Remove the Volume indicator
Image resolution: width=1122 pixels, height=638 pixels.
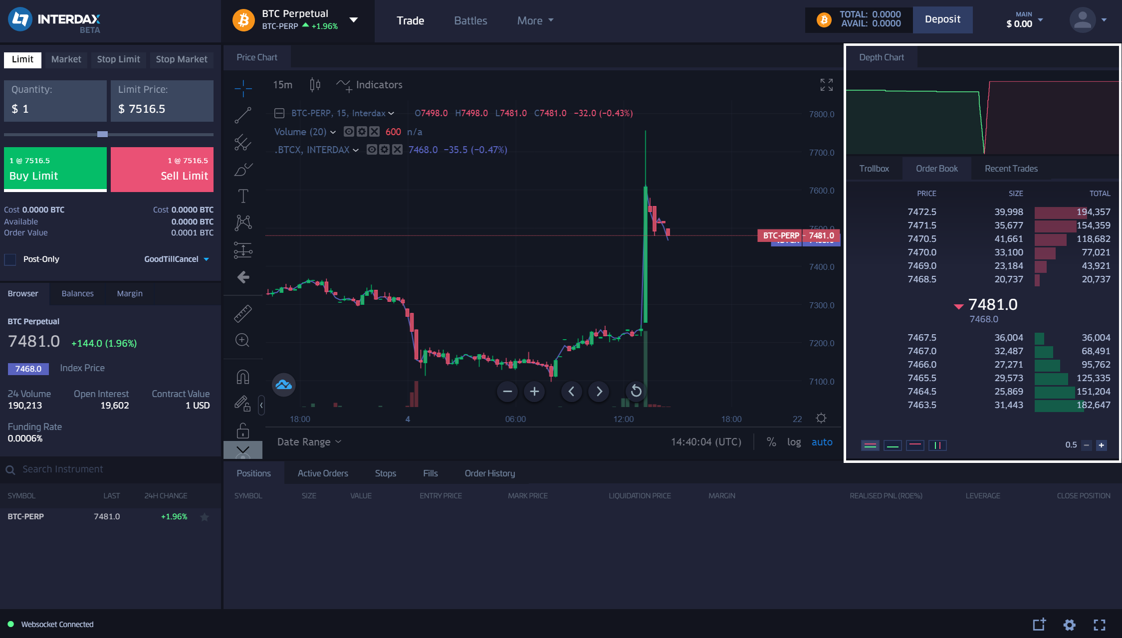pos(375,132)
